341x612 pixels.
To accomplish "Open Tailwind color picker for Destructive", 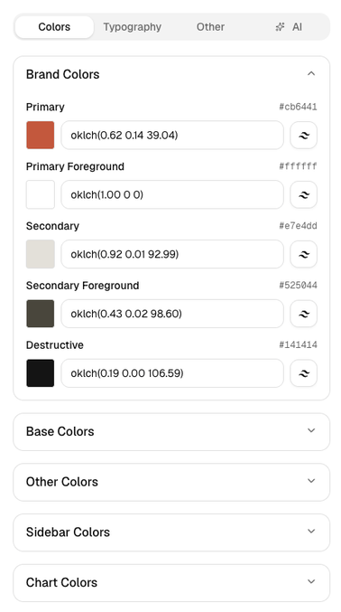I will 304,373.
